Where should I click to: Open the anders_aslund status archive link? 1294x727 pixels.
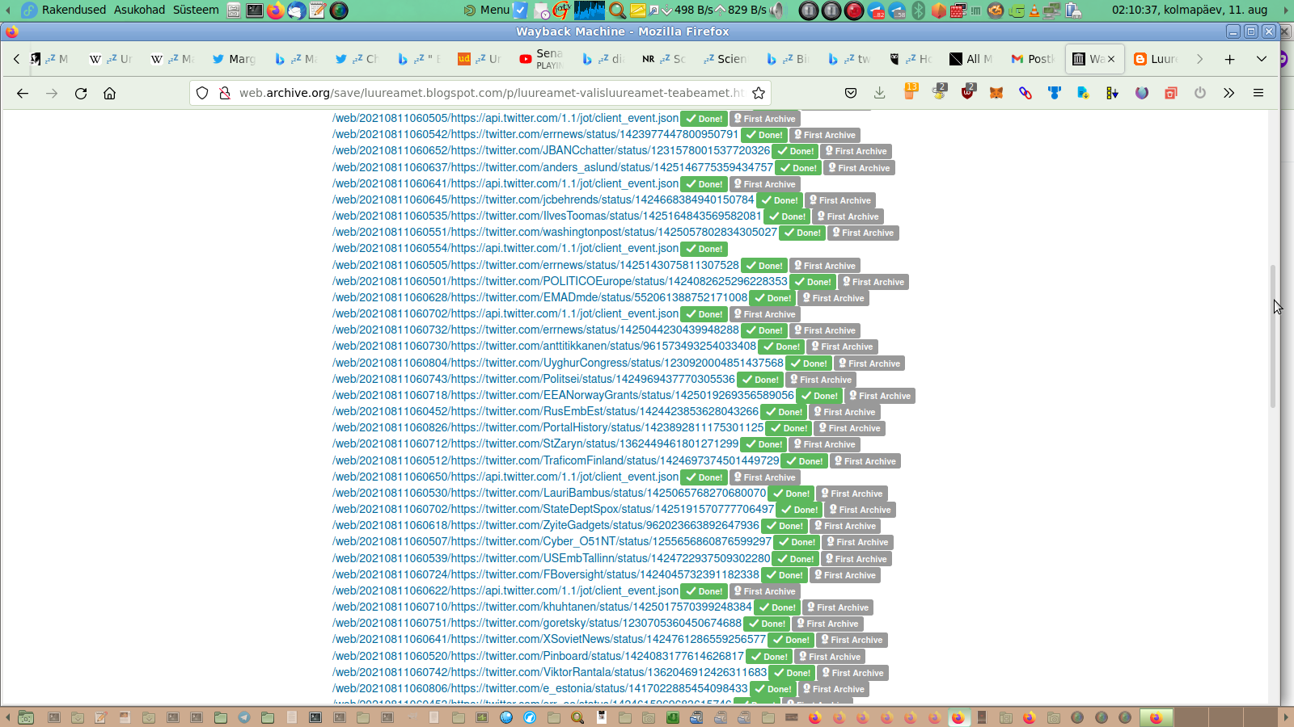click(553, 168)
